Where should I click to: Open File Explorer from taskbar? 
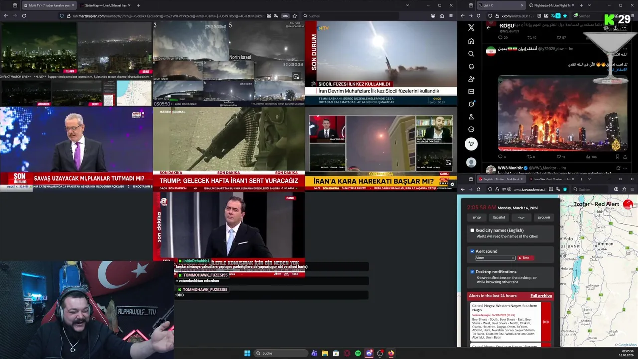click(325, 353)
